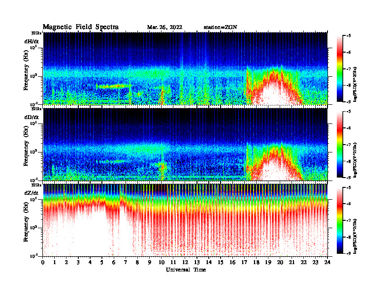Click "Frequency (Hz)" label of dD/dt panel
The width and height of the screenshot is (390, 301).
pyautogui.click(x=26, y=146)
